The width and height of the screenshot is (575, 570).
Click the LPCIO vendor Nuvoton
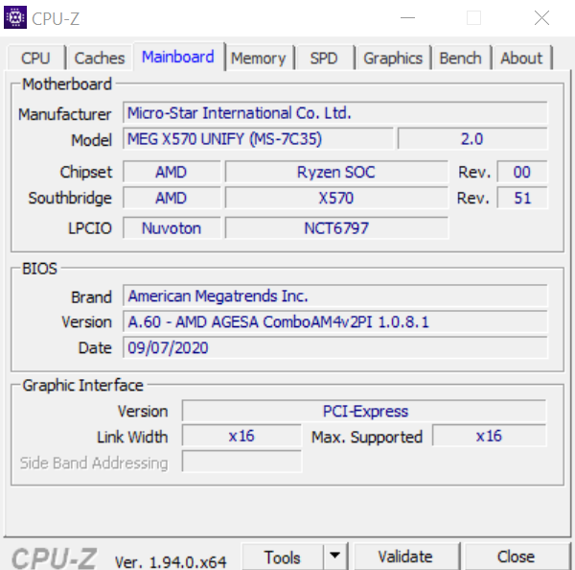click(x=172, y=228)
